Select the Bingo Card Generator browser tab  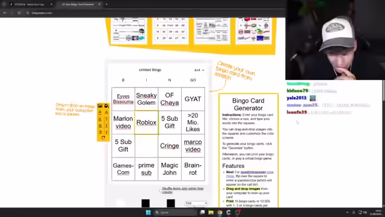(78, 4)
